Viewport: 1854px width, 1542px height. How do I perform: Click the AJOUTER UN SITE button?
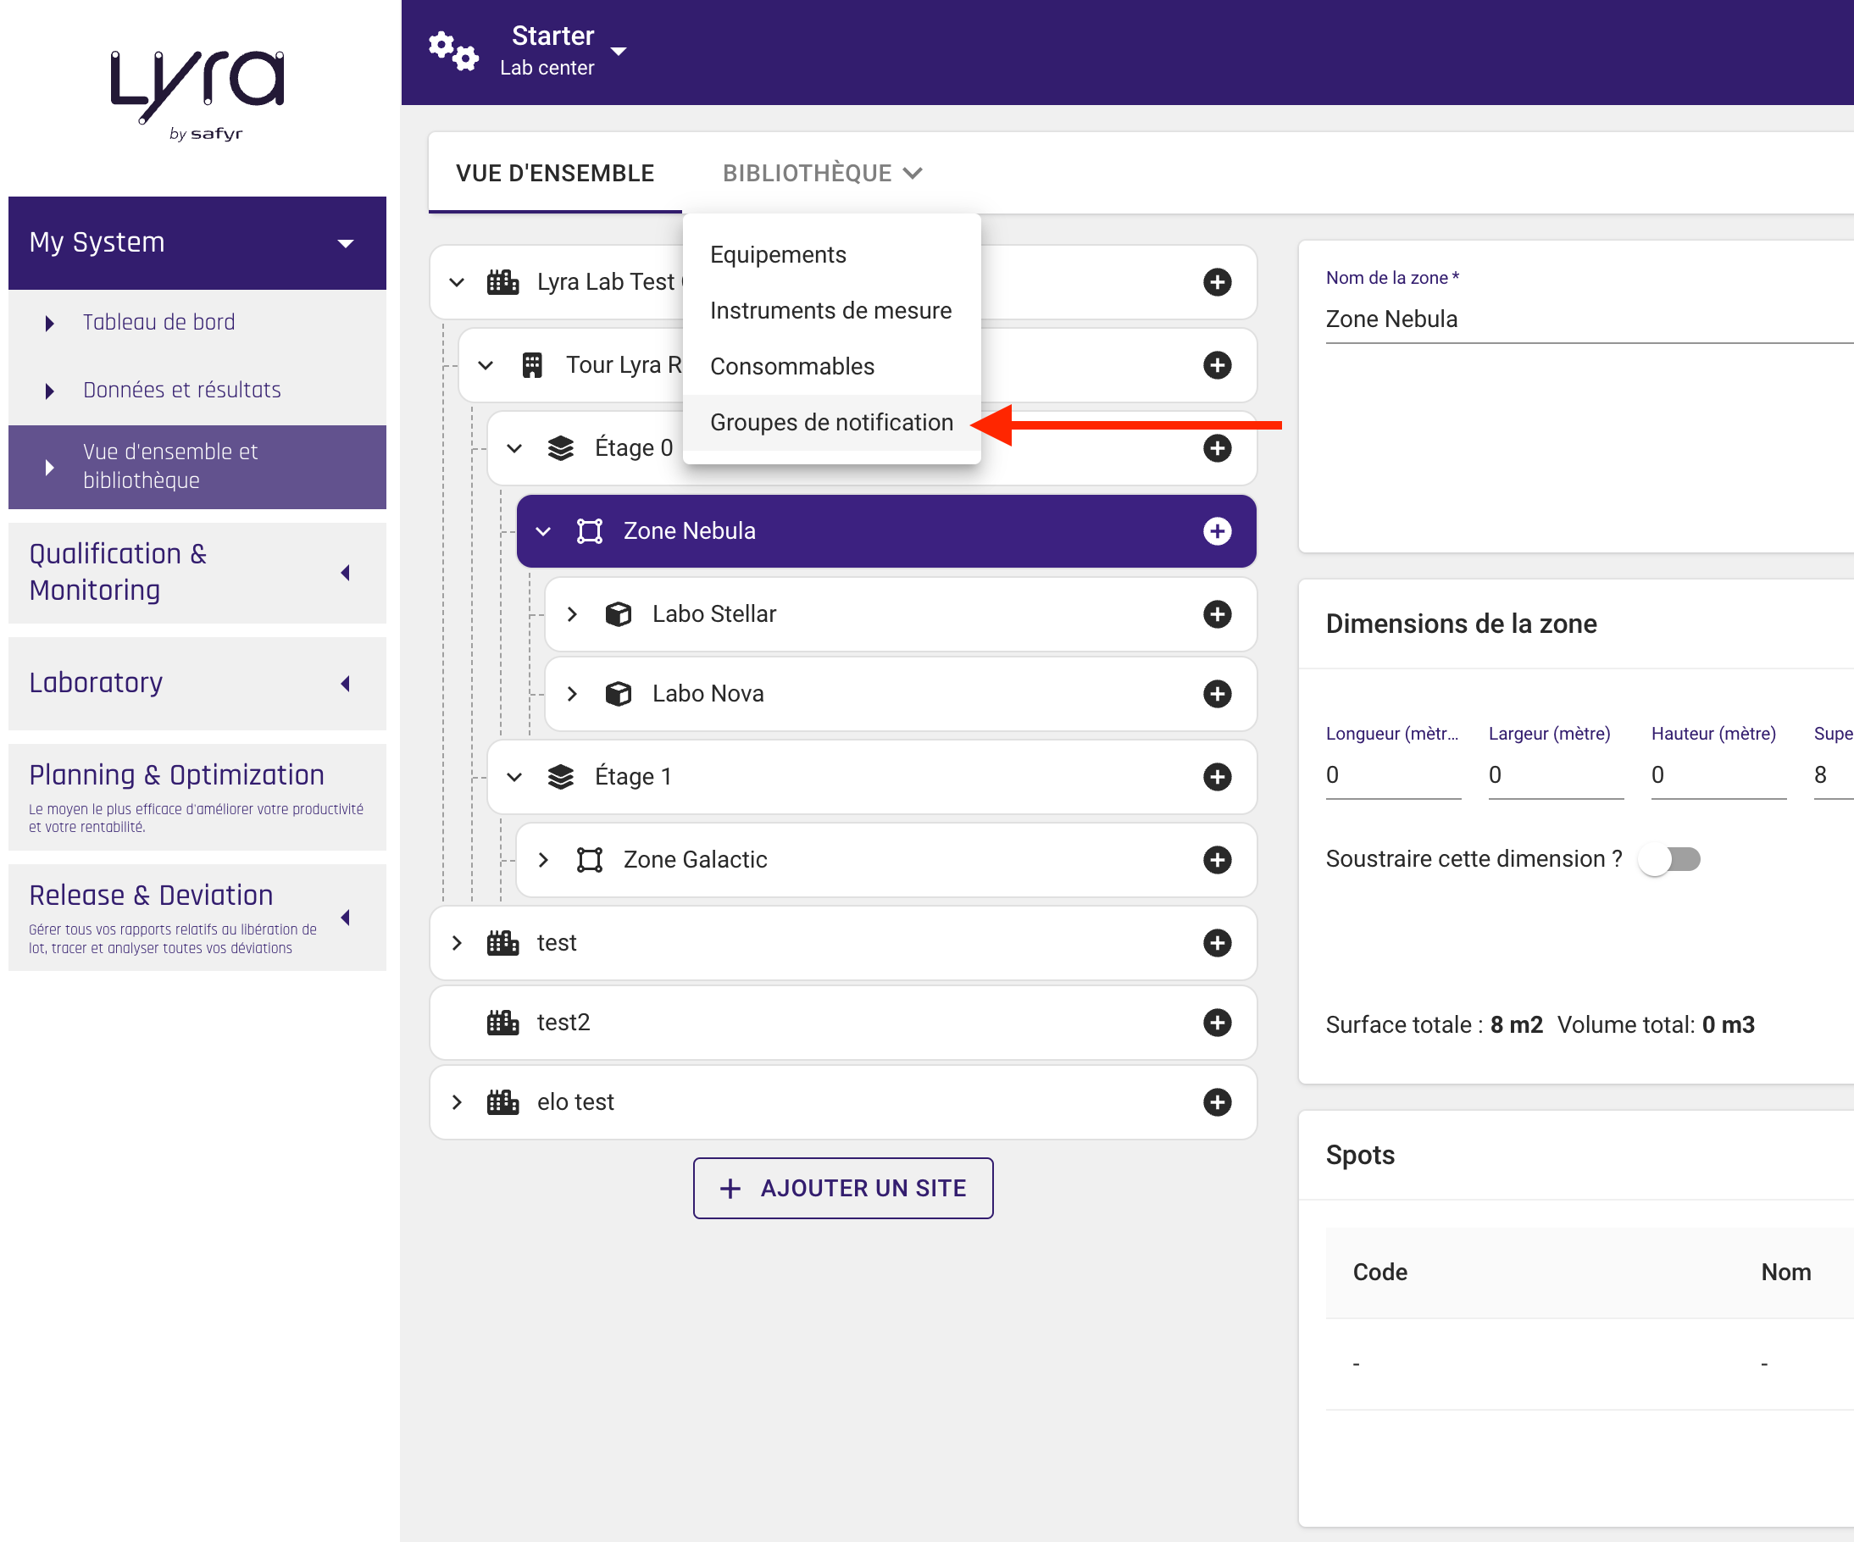842,1187
